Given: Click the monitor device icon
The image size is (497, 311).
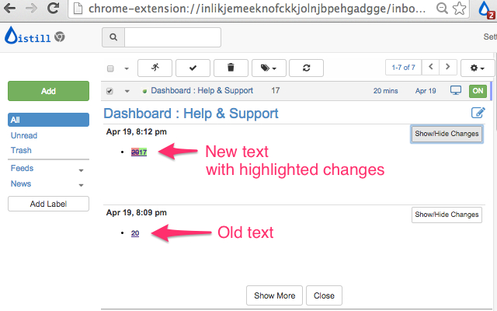Looking at the screenshot, I should (456, 91).
